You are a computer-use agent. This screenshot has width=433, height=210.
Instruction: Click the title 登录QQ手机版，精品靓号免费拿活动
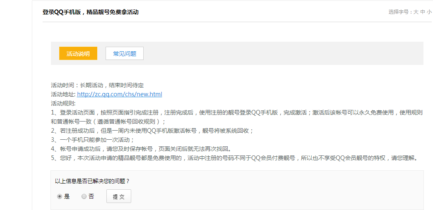click(91, 12)
